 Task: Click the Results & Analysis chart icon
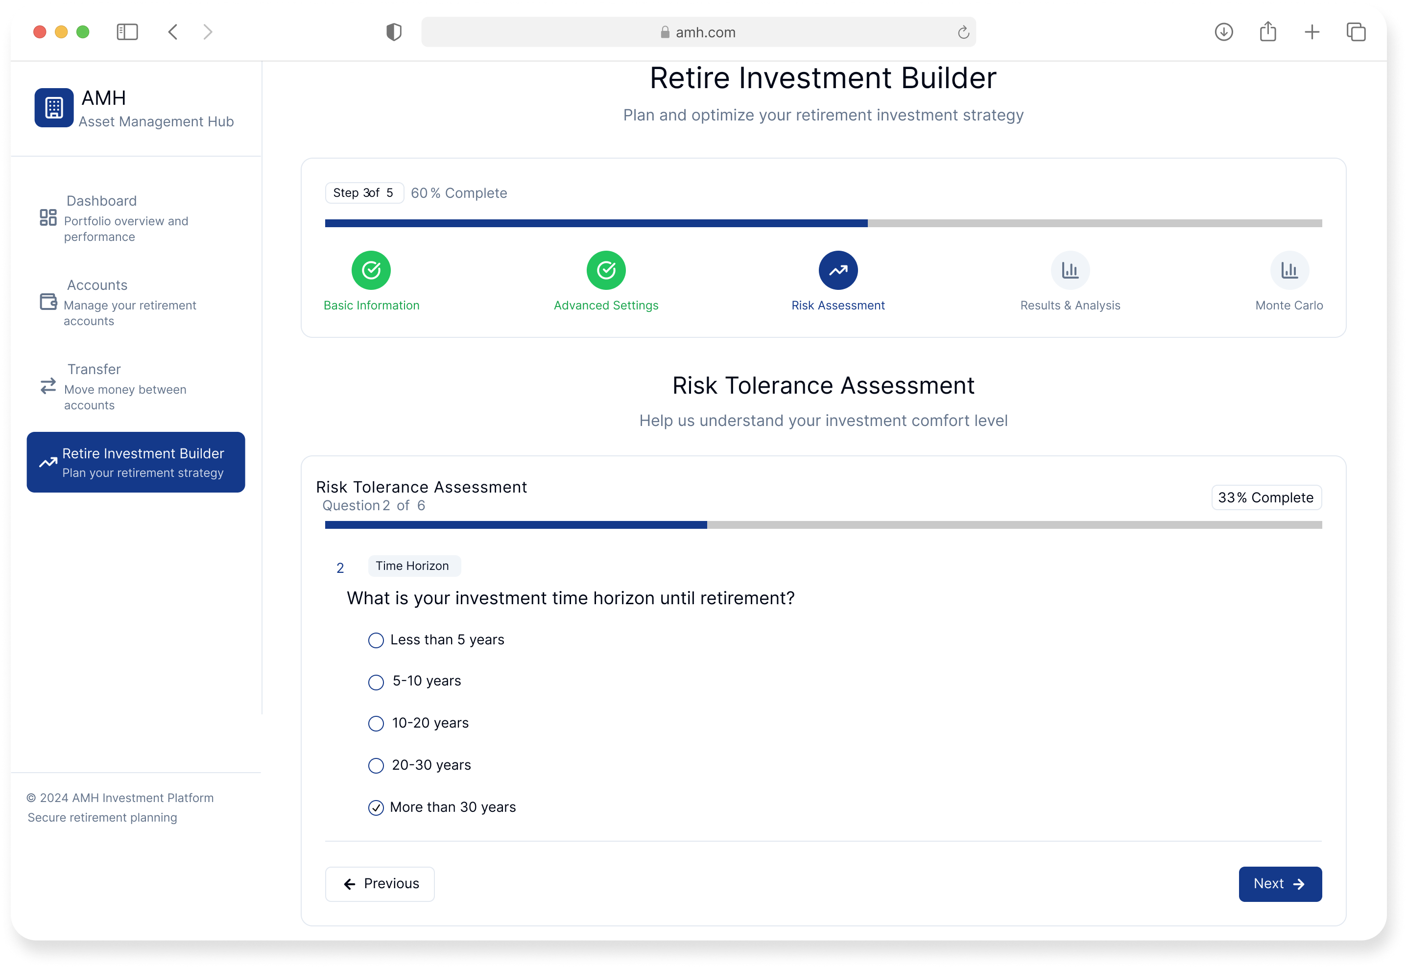[1070, 270]
